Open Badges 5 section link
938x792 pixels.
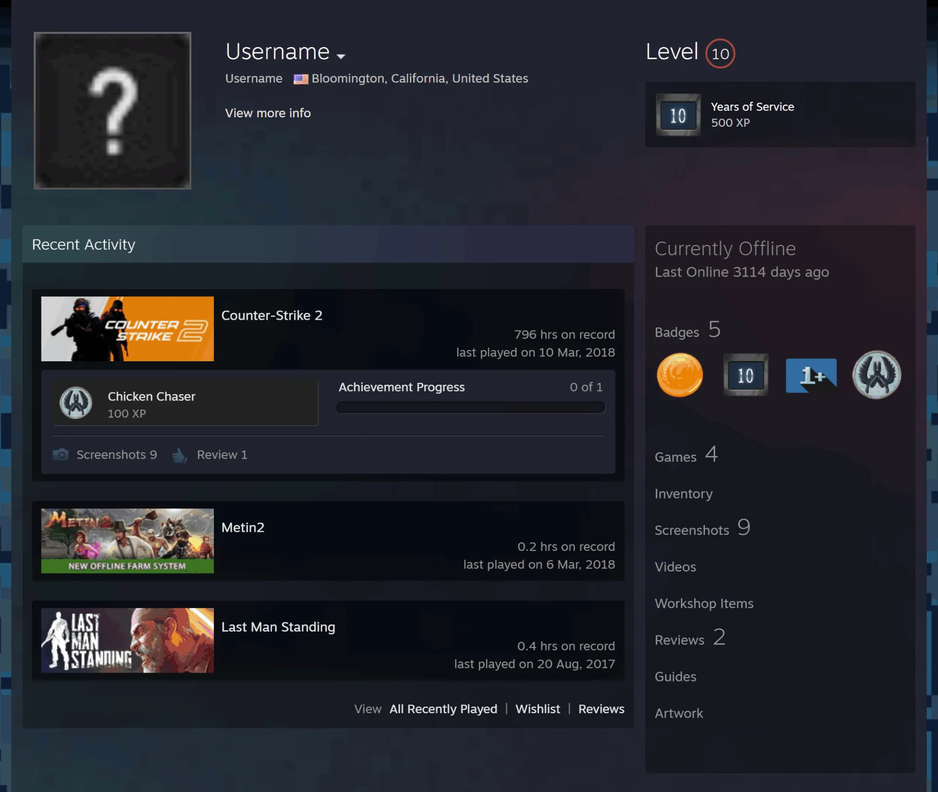[688, 330]
